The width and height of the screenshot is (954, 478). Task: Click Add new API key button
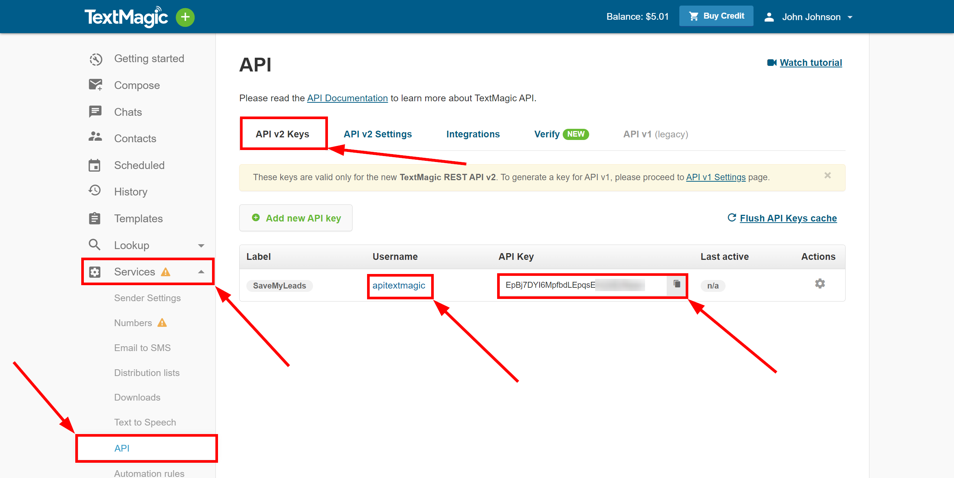click(x=296, y=218)
